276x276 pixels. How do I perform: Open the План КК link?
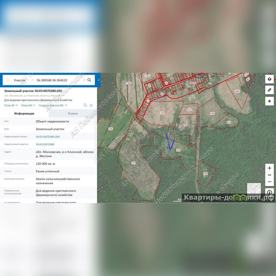[28, 105]
